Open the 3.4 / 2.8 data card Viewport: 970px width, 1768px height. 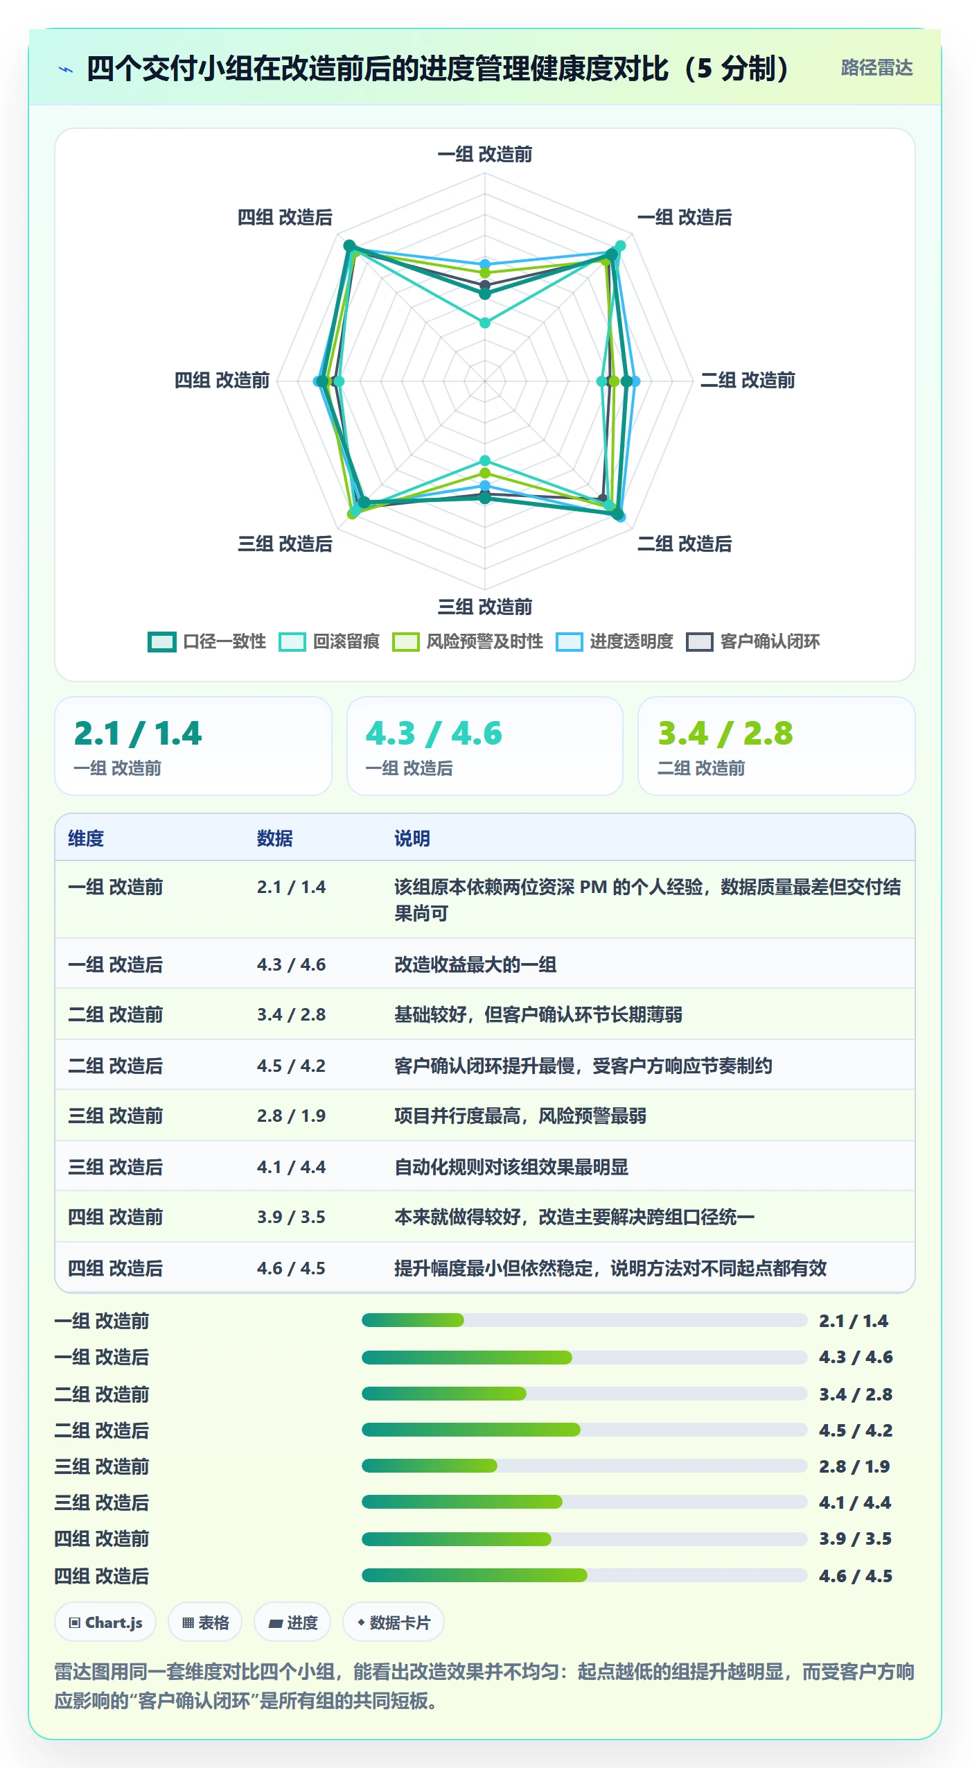(x=777, y=746)
